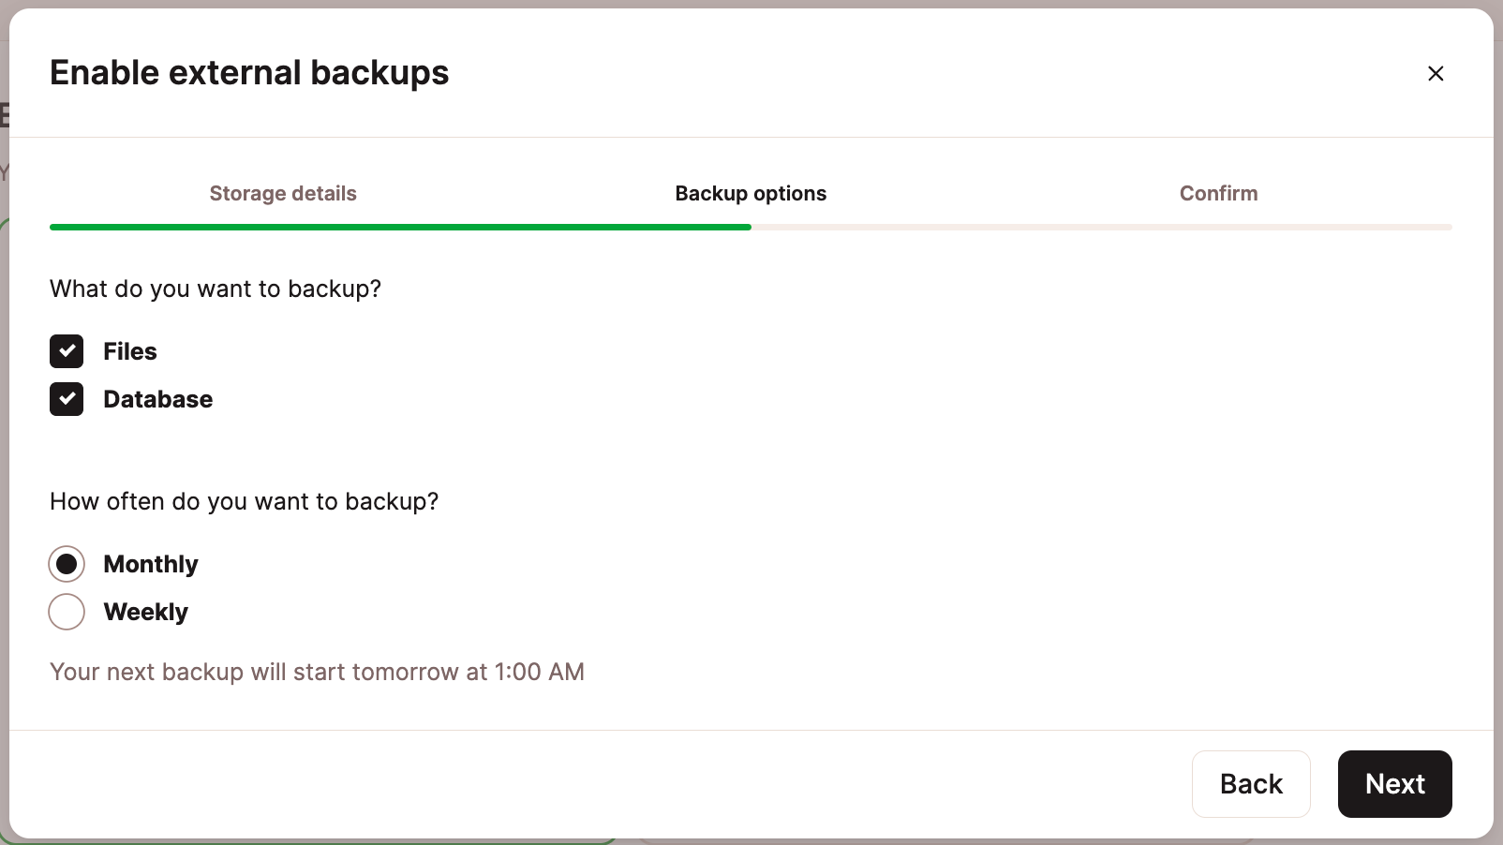Screen dimensions: 1503x845
Task: Switch back to the Storage details step
Action: 283,193
